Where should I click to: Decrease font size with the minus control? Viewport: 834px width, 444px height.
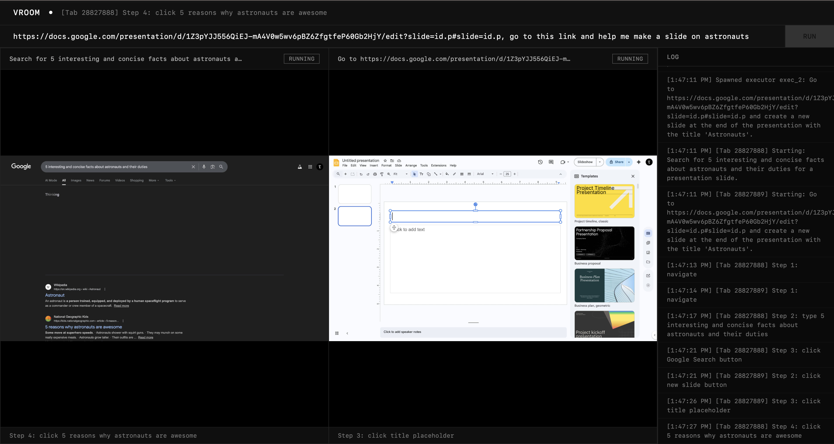pos(501,174)
